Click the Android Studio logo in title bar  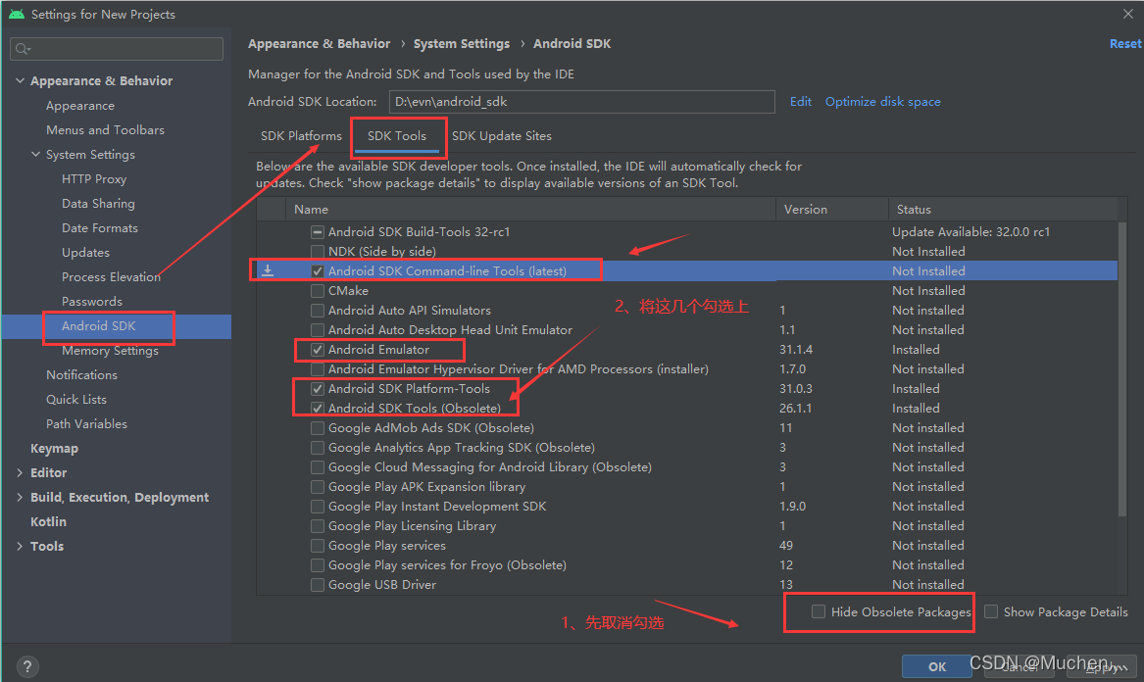16,14
